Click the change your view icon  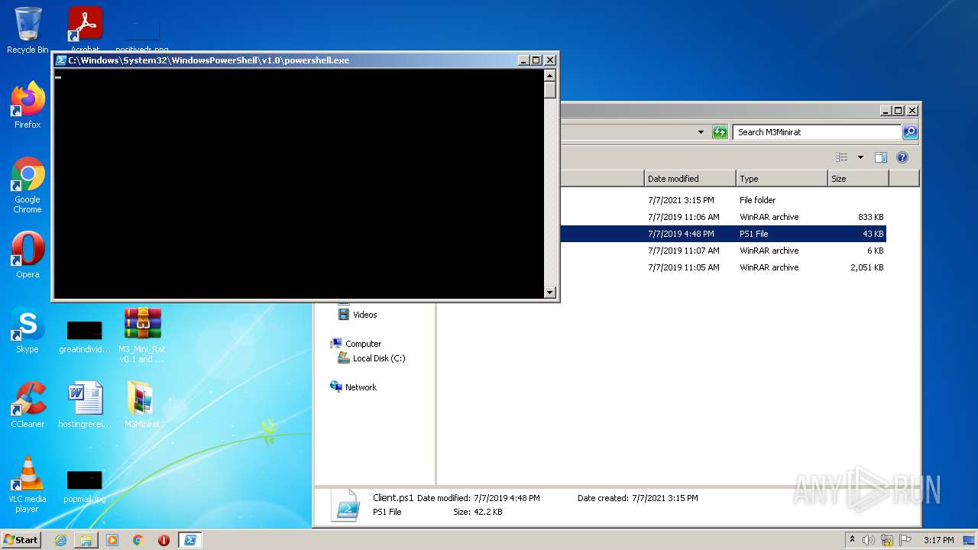(x=842, y=157)
